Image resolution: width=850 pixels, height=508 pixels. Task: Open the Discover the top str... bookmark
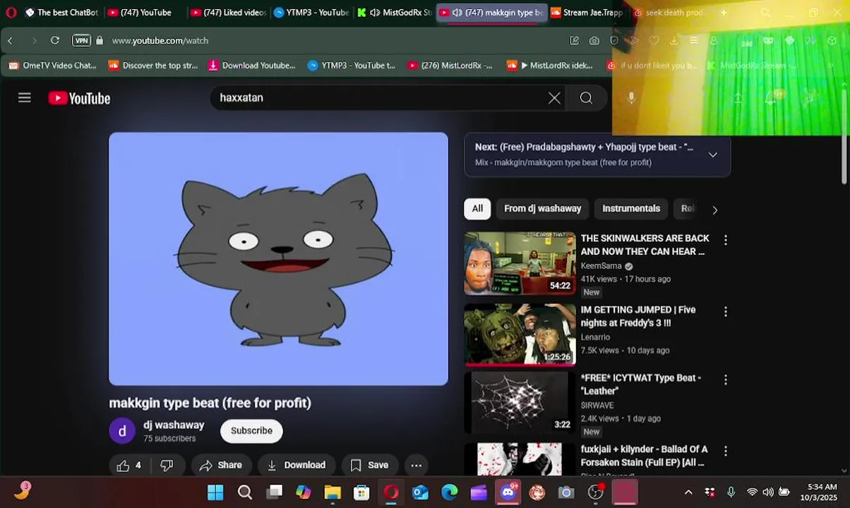tap(153, 66)
